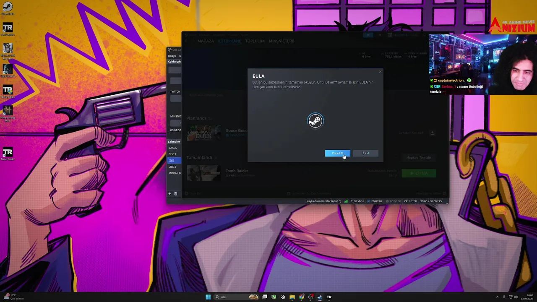Open top Tomb Raider desktop shortcut
The width and height of the screenshot is (537, 302).
(x=7, y=29)
